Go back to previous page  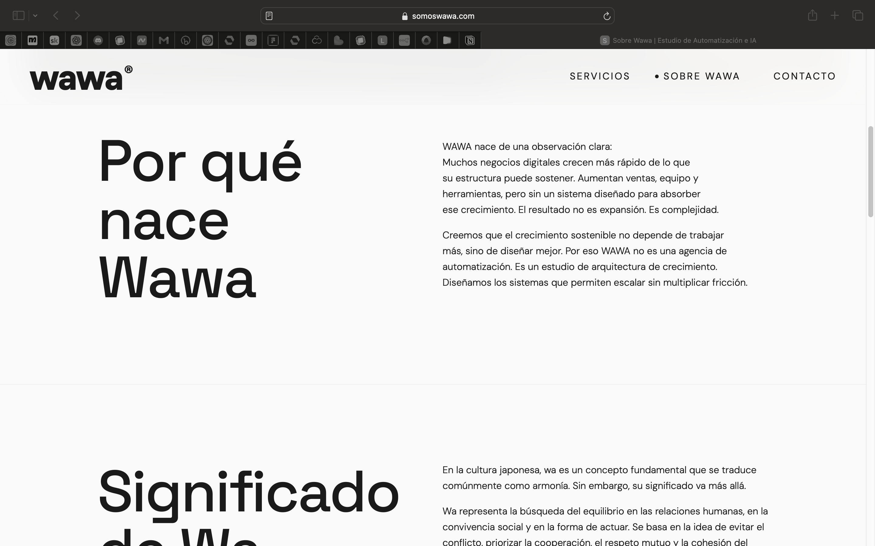(56, 15)
